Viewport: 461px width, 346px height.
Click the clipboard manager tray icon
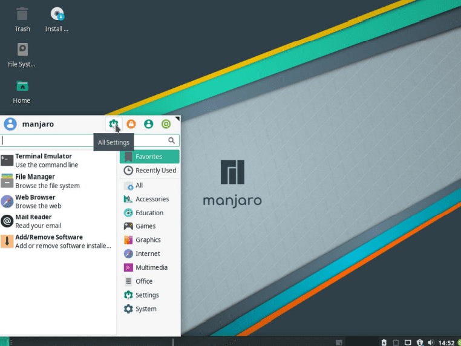[396, 342]
